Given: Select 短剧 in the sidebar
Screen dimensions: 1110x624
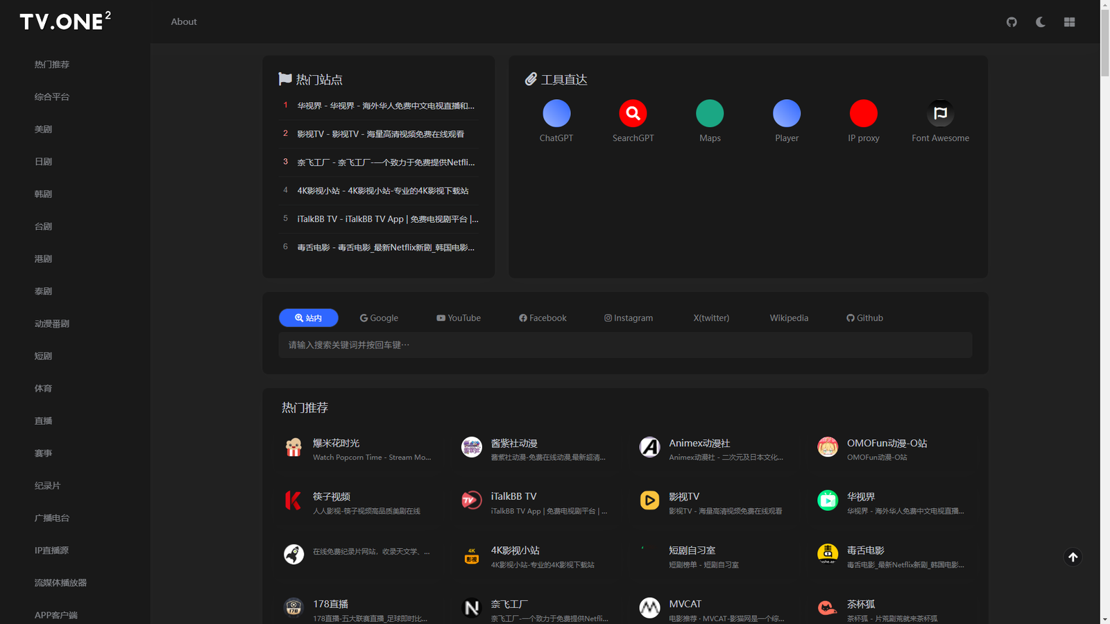Looking at the screenshot, I should pos(43,356).
